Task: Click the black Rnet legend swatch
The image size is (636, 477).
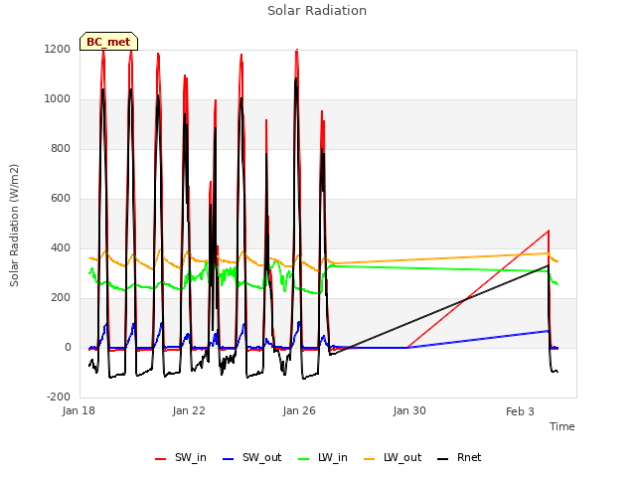Action: [x=443, y=459]
